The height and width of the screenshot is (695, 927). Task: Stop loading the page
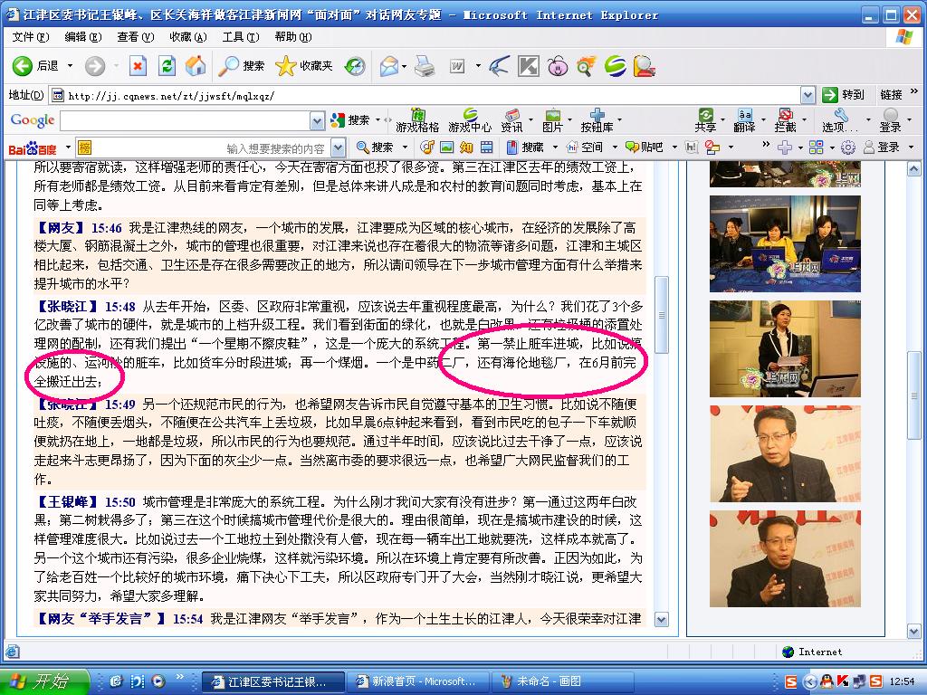click(x=138, y=65)
